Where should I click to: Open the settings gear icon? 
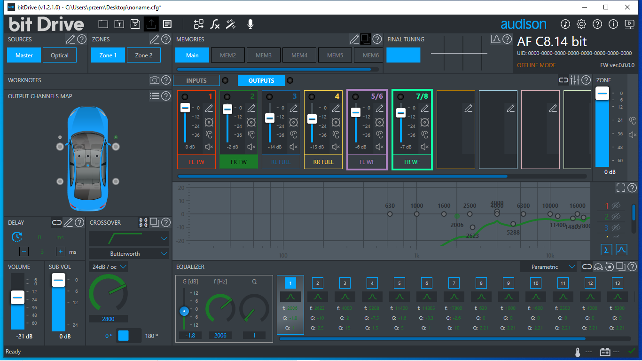(581, 24)
